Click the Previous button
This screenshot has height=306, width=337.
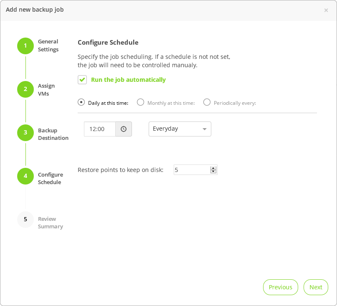pos(281,287)
